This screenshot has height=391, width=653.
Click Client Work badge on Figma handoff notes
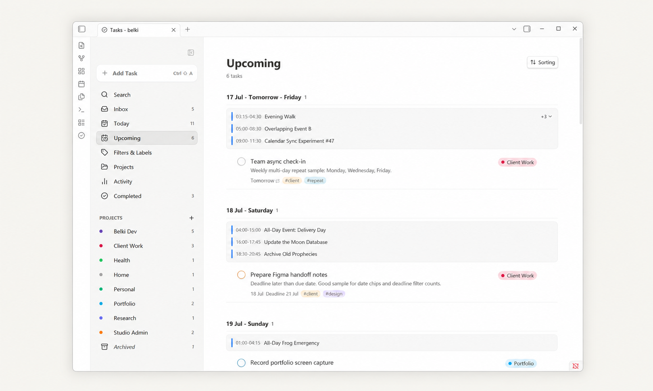[517, 276]
